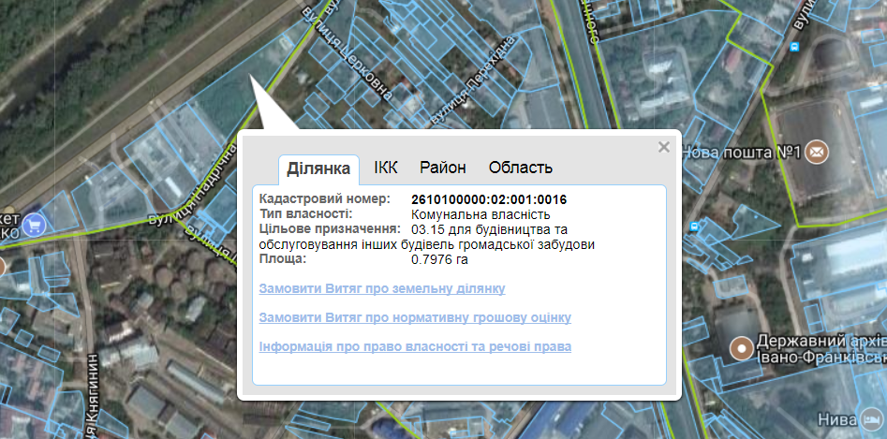
Task: Click the Нова пошта №1 envelope icon
Action: coord(817,151)
